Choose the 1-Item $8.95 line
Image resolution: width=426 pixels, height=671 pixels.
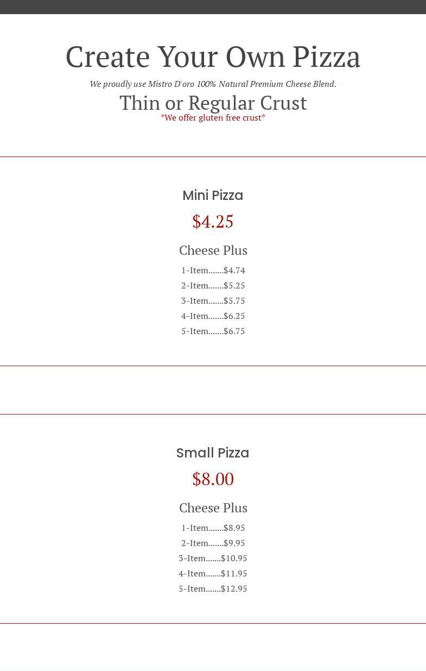213,528
